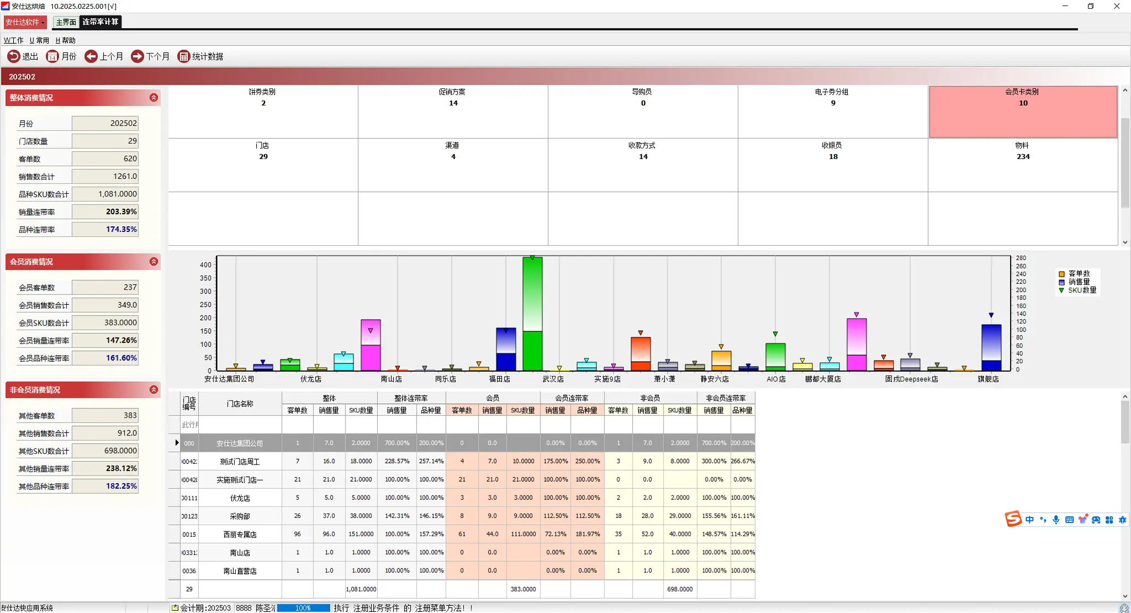Click the tall green 武汉店 chart bar
This screenshot has width=1131, height=613.
[x=532, y=314]
